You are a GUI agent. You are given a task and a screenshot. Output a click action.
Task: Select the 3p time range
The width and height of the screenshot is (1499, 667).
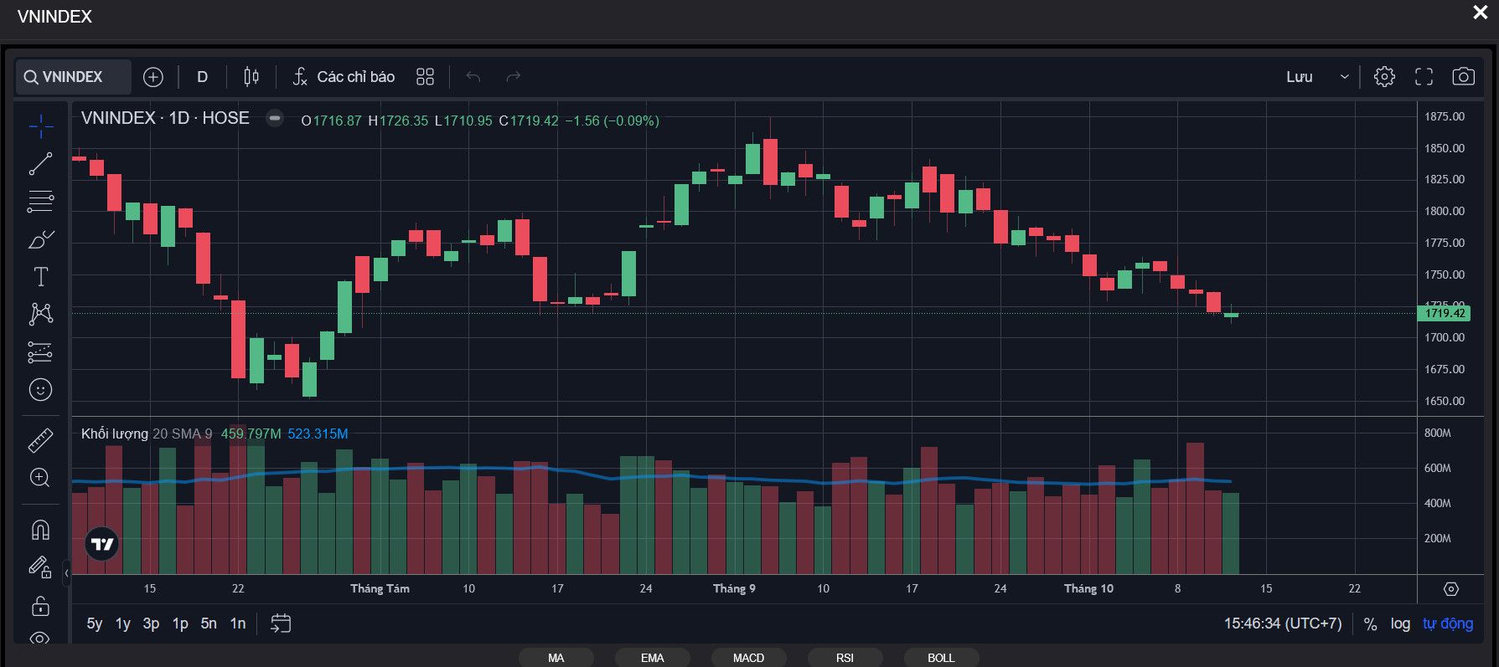pos(152,623)
